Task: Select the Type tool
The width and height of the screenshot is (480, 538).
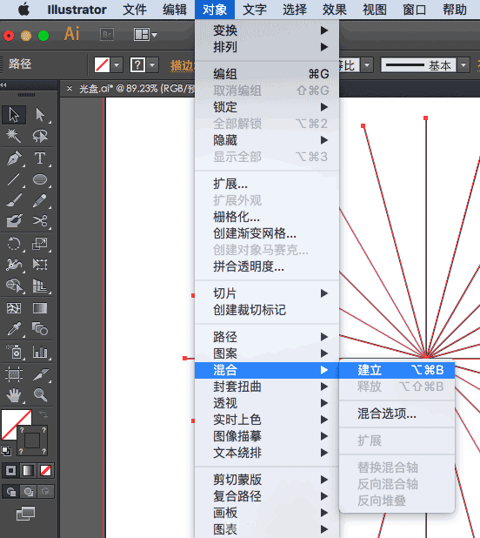Action: (x=40, y=158)
